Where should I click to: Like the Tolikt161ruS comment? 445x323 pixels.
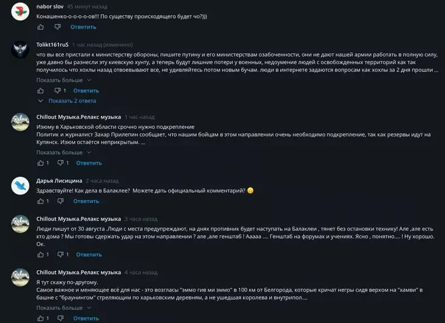(x=41, y=90)
